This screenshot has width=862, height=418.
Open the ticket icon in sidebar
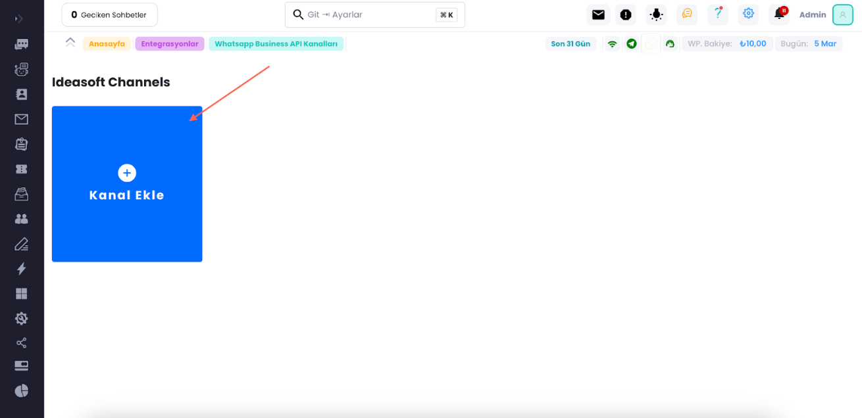[x=22, y=169]
